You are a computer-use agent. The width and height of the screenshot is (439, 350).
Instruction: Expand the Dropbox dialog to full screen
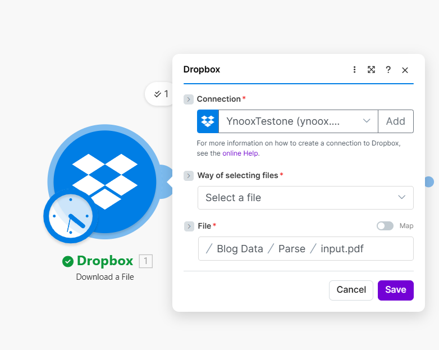371,70
